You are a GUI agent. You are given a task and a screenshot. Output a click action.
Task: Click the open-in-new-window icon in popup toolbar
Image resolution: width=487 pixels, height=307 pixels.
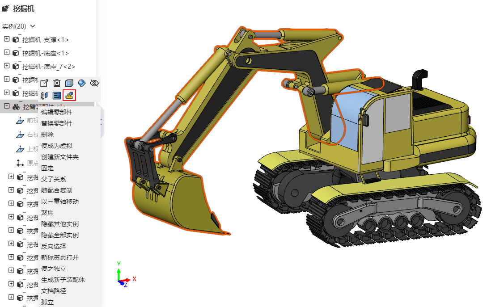click(x=44, y=83)
